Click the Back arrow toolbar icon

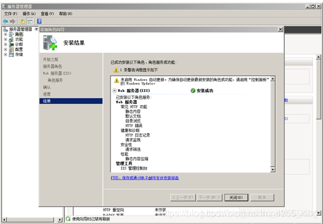[x=5, y=21]
